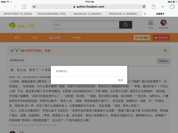Open a new tab with plus icon
Image resolution: width=178 pixels, height=133 pixels.
163,7
